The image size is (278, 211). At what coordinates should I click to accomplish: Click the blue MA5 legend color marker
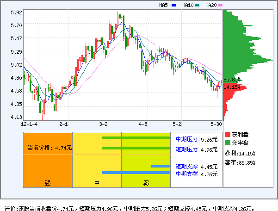174,6
